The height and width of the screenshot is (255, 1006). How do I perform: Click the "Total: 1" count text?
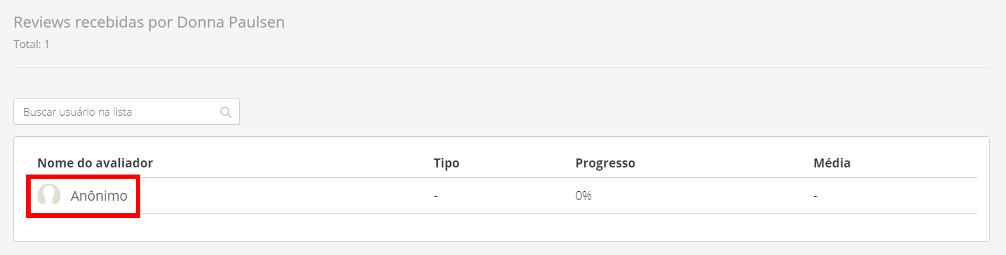pyautogui.click(x=31, y=44)
